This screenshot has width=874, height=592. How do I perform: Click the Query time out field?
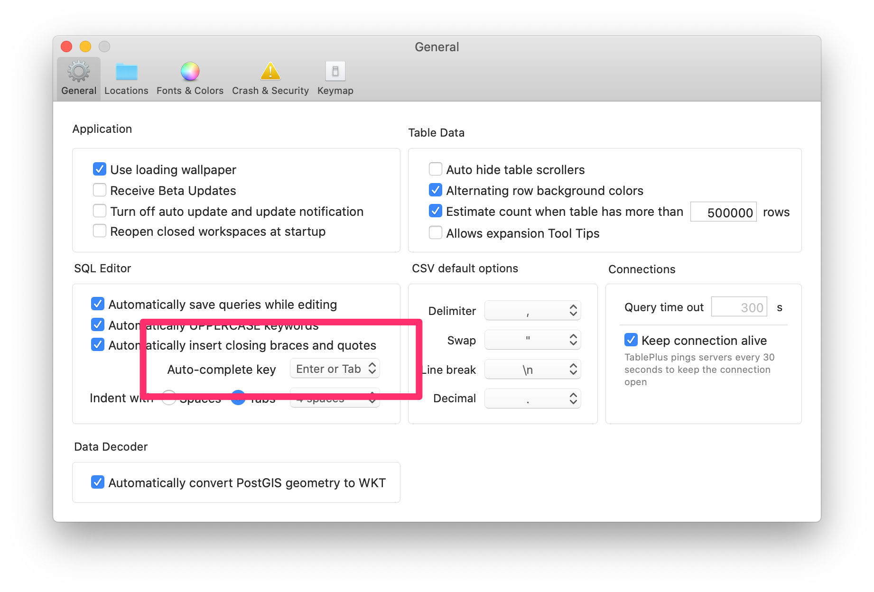(x=739, y=307)
